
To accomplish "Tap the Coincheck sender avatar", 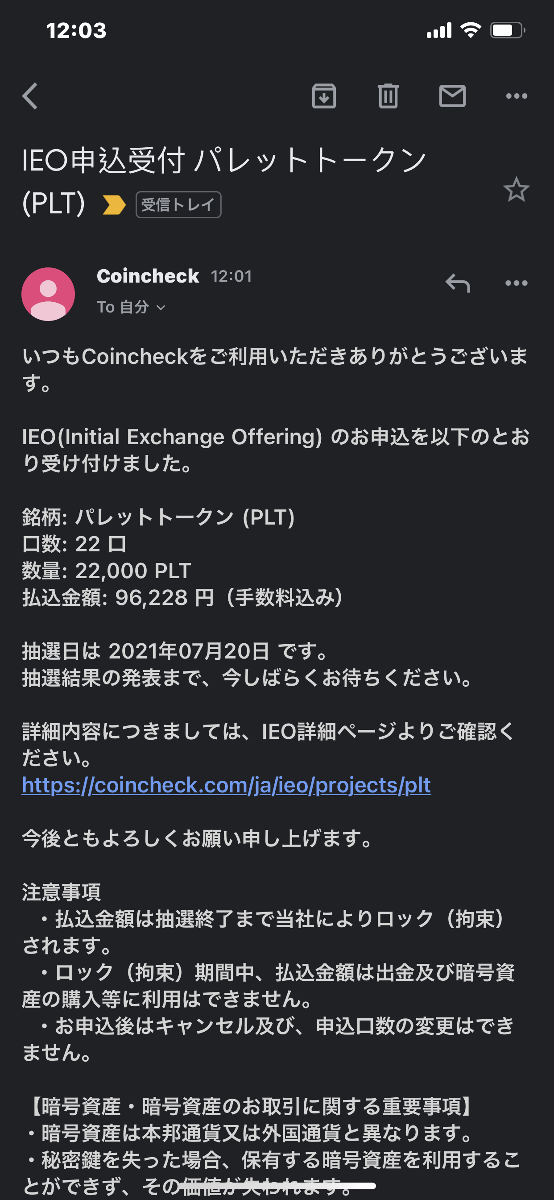I will [48, 294].
